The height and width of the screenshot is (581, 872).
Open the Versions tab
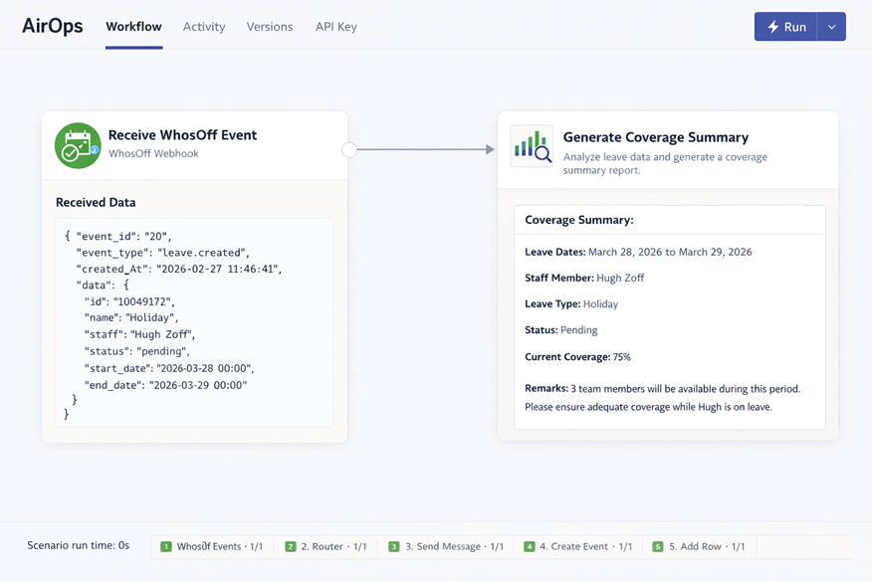coord(269,27)
